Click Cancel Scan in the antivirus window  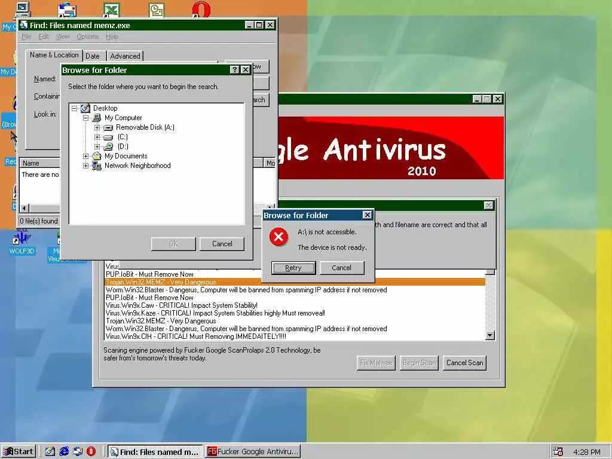(464, 363)
